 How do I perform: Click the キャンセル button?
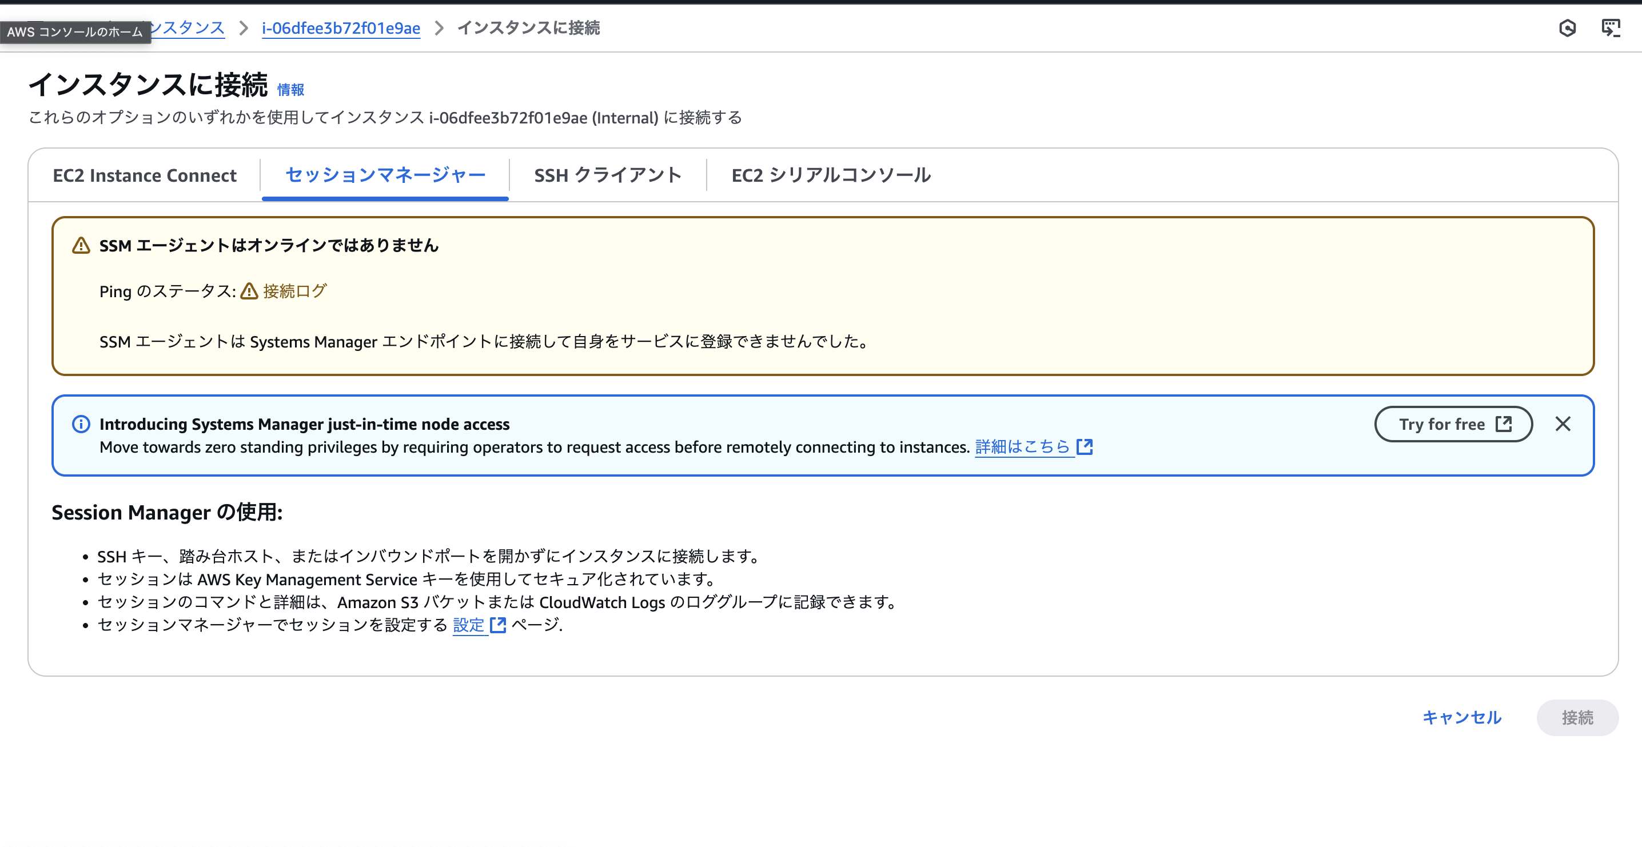(1461, 718)
